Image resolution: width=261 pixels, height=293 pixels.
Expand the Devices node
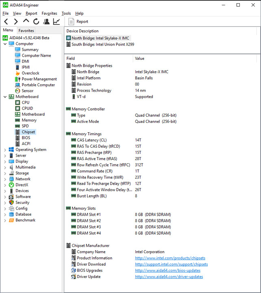point(5,191)
